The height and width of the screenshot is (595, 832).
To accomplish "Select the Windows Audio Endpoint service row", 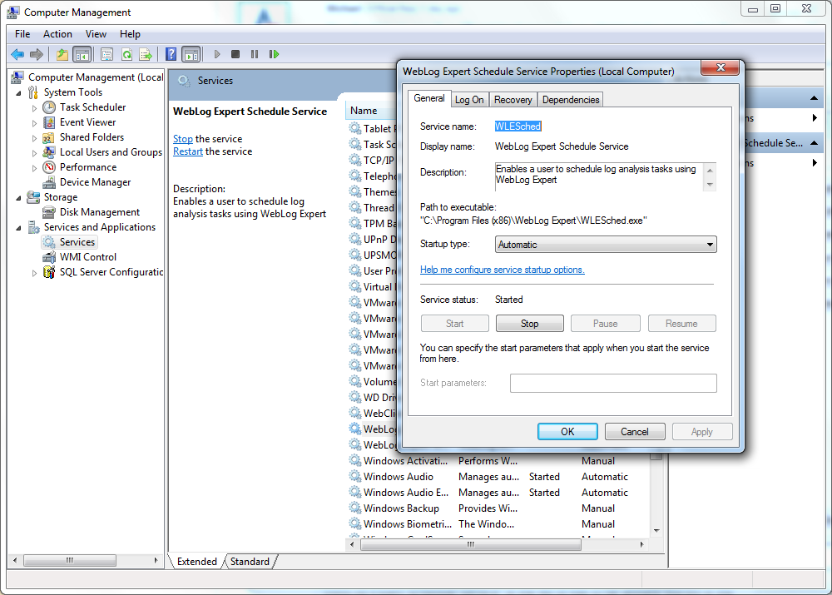I will point(498,493).
